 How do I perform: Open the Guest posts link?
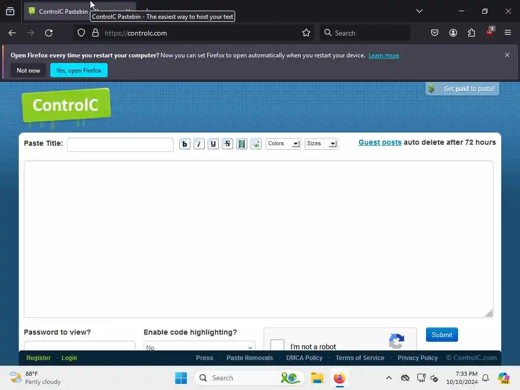(x=380, y=142)
